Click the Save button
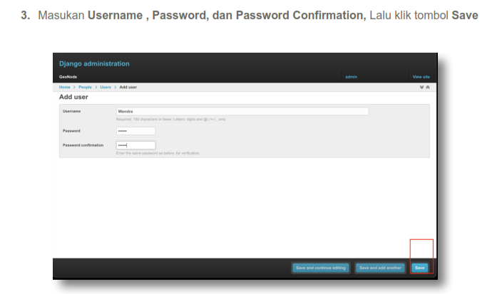502x294 pixels. pos(420,268)
